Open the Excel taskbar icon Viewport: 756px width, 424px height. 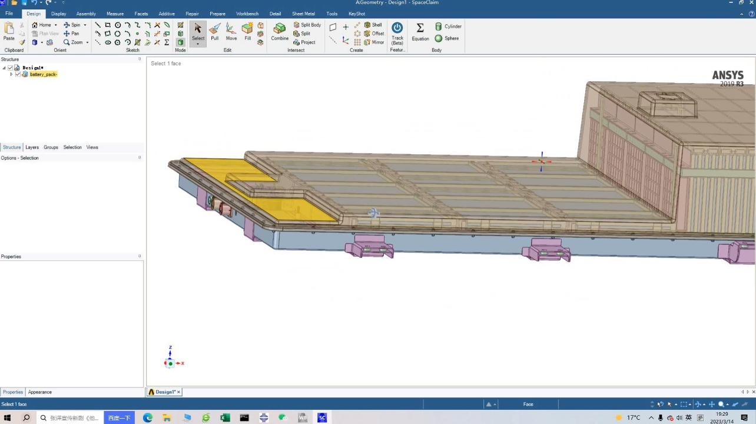coord(225,418)
